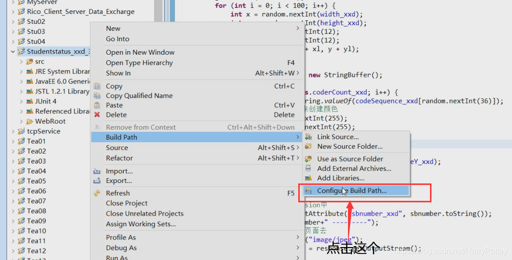Click the Paste clipboard icon
The image size is (512, 260).
click(x=97, y=105)
